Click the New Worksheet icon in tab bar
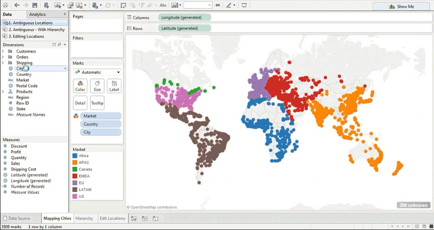The height and width of the screenshot is (230, 434). (134, 218)
